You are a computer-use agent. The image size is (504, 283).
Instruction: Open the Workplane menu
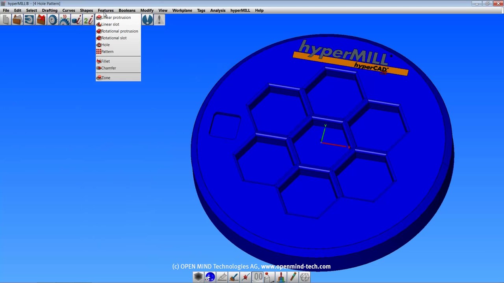(182, 11)
